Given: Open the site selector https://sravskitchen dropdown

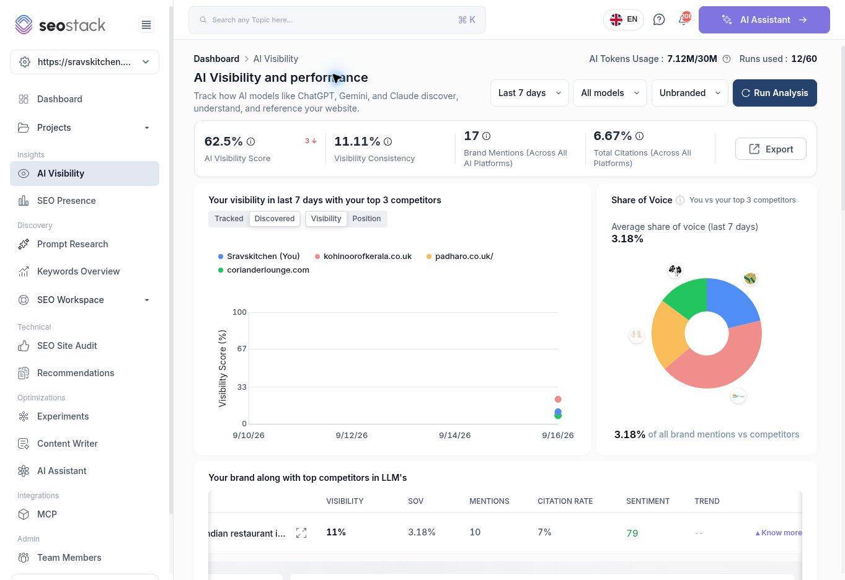Looking at the screenshot, I should point(85,62).
